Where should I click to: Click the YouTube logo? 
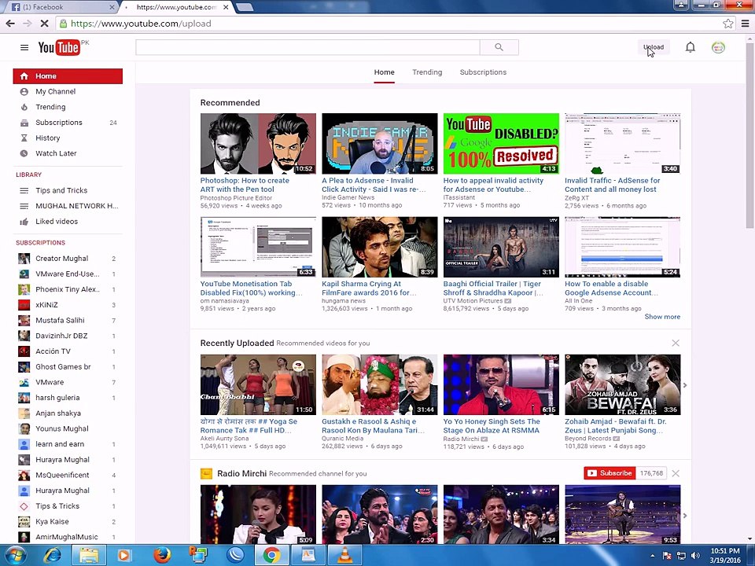[59, 47]
